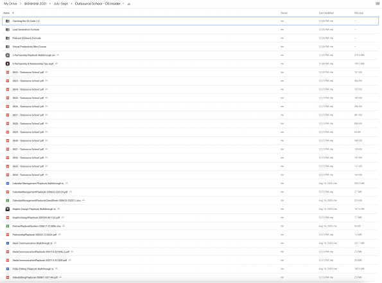Reverse sort order with the Name arrow
Image resolution: width=382 pixels, height=283 pixels.
pyautogui.click(x=13, y=13)
